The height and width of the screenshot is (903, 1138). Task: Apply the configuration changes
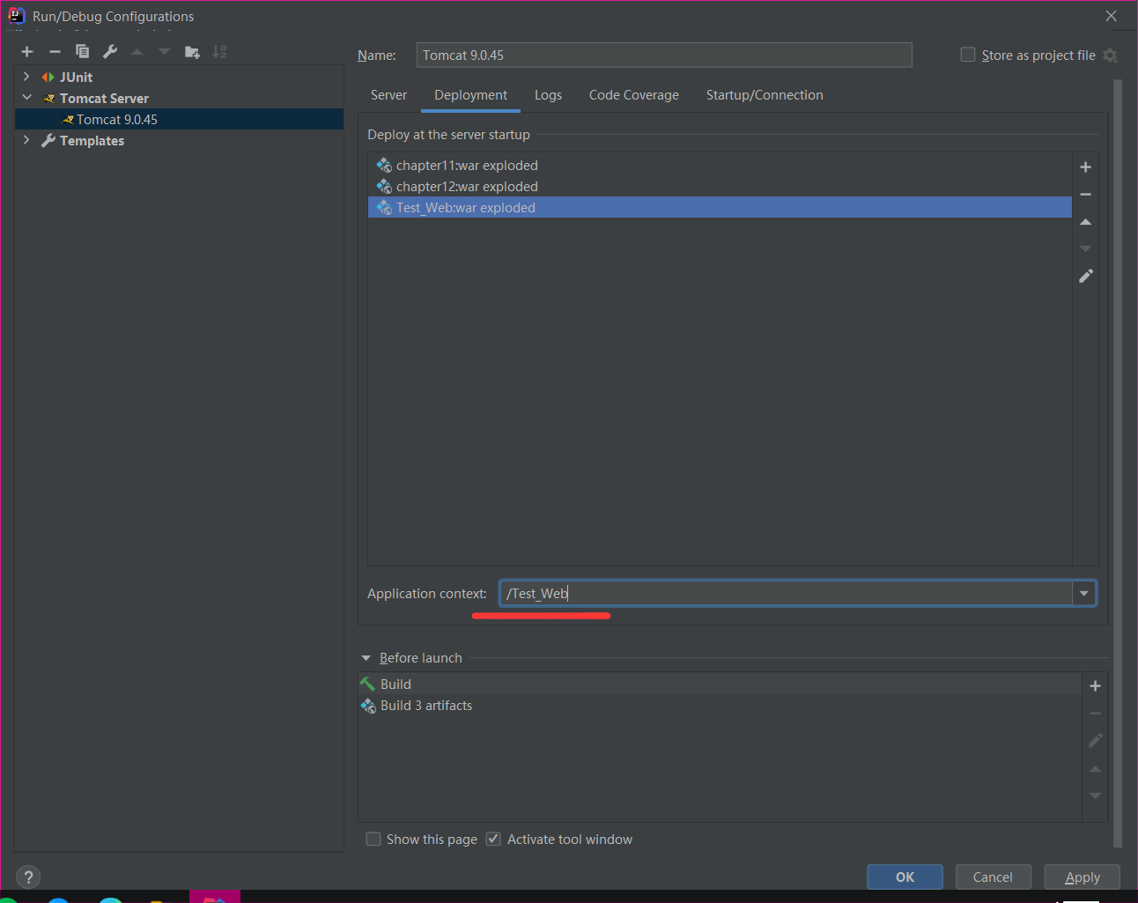(x=1082, y=877)
